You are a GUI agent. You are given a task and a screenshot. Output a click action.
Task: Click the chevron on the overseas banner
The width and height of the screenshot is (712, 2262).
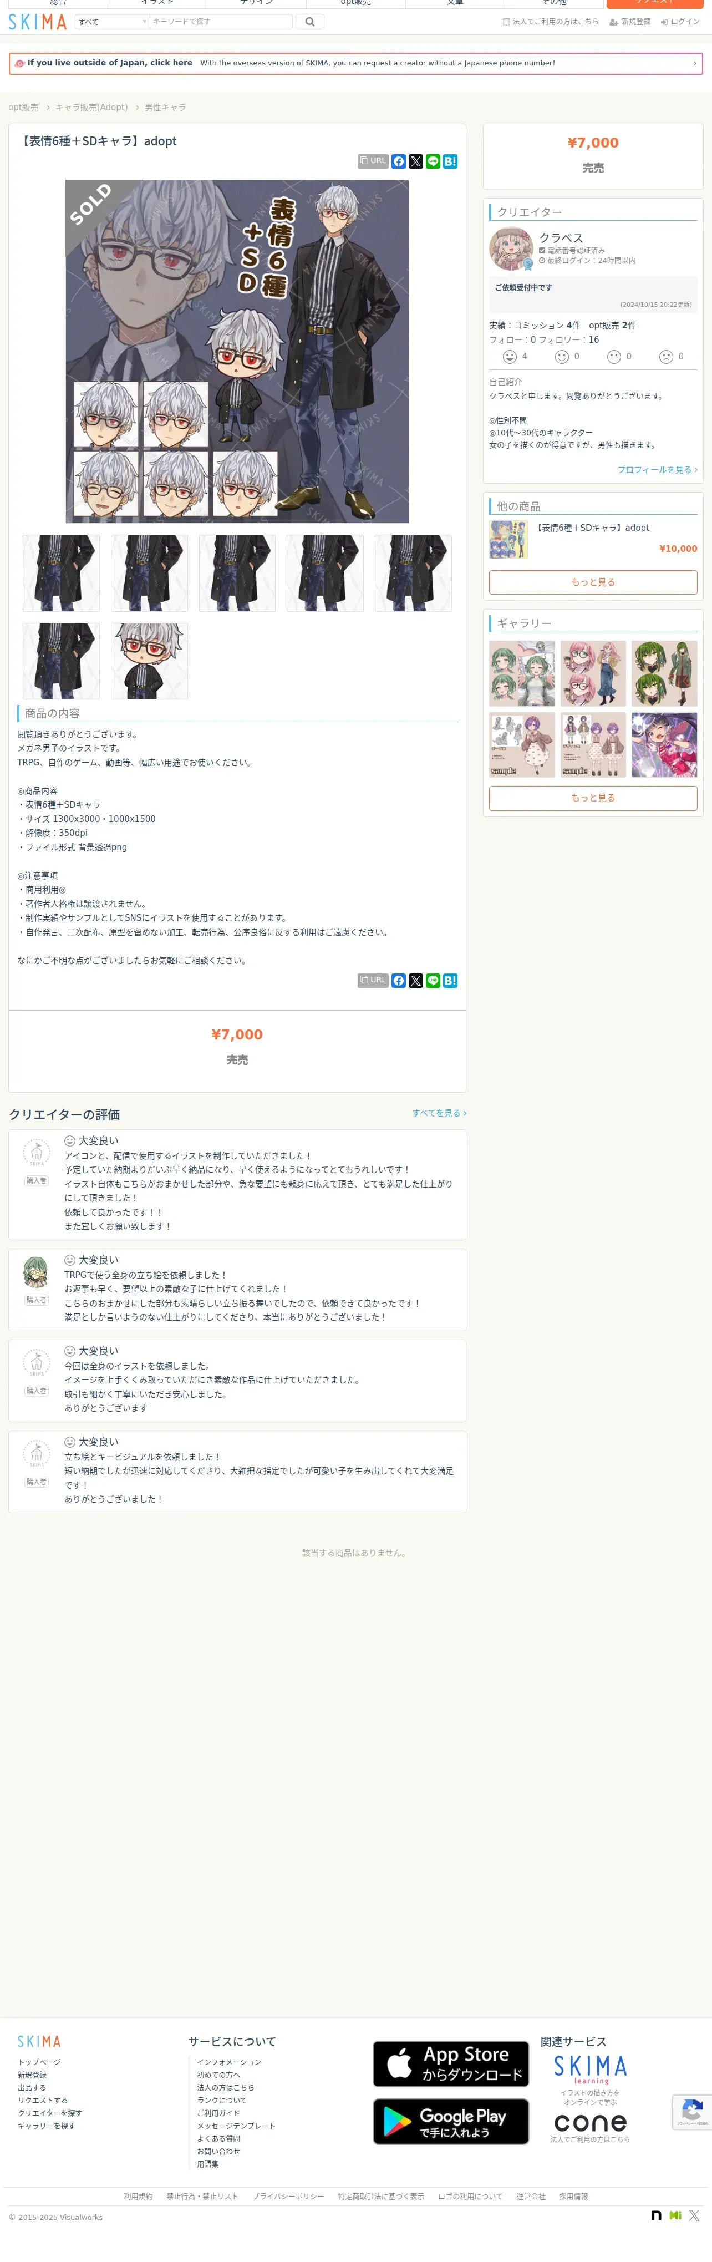[694, 63]
